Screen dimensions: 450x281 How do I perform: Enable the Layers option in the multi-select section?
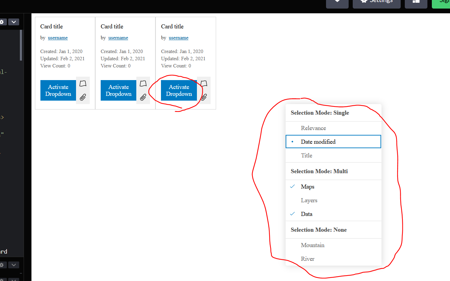pos(309,200)
